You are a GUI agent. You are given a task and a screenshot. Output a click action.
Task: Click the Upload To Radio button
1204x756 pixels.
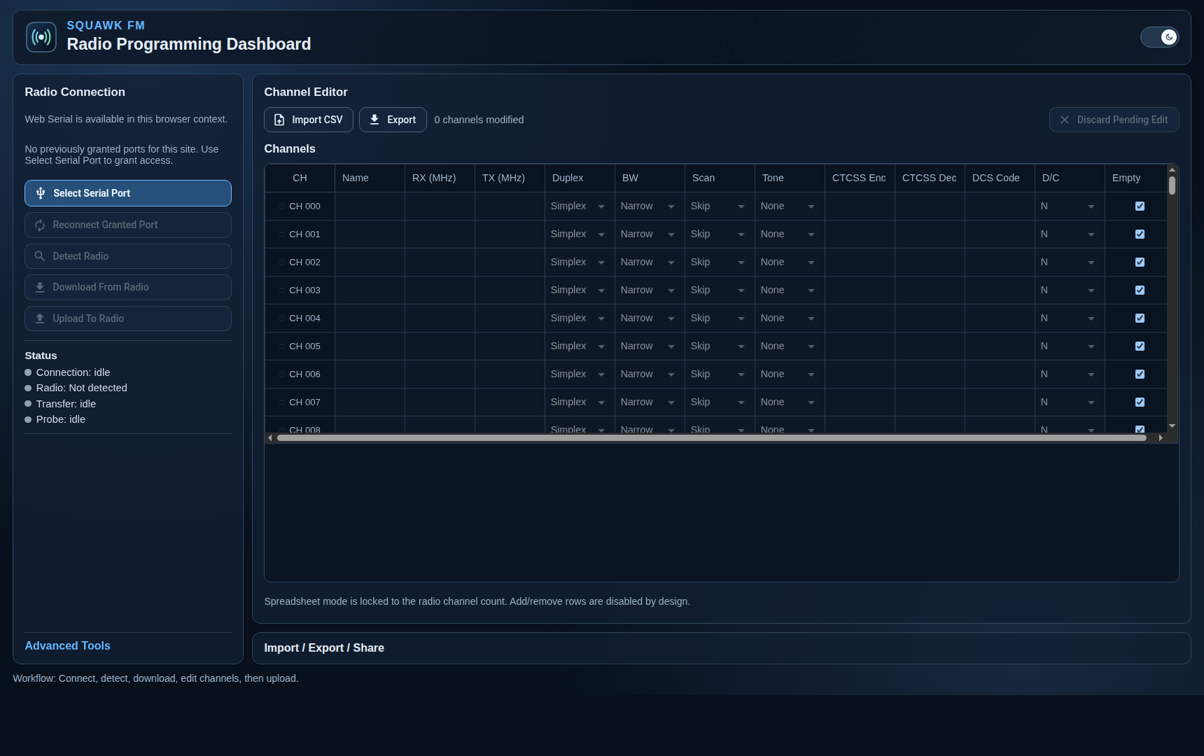128,318
